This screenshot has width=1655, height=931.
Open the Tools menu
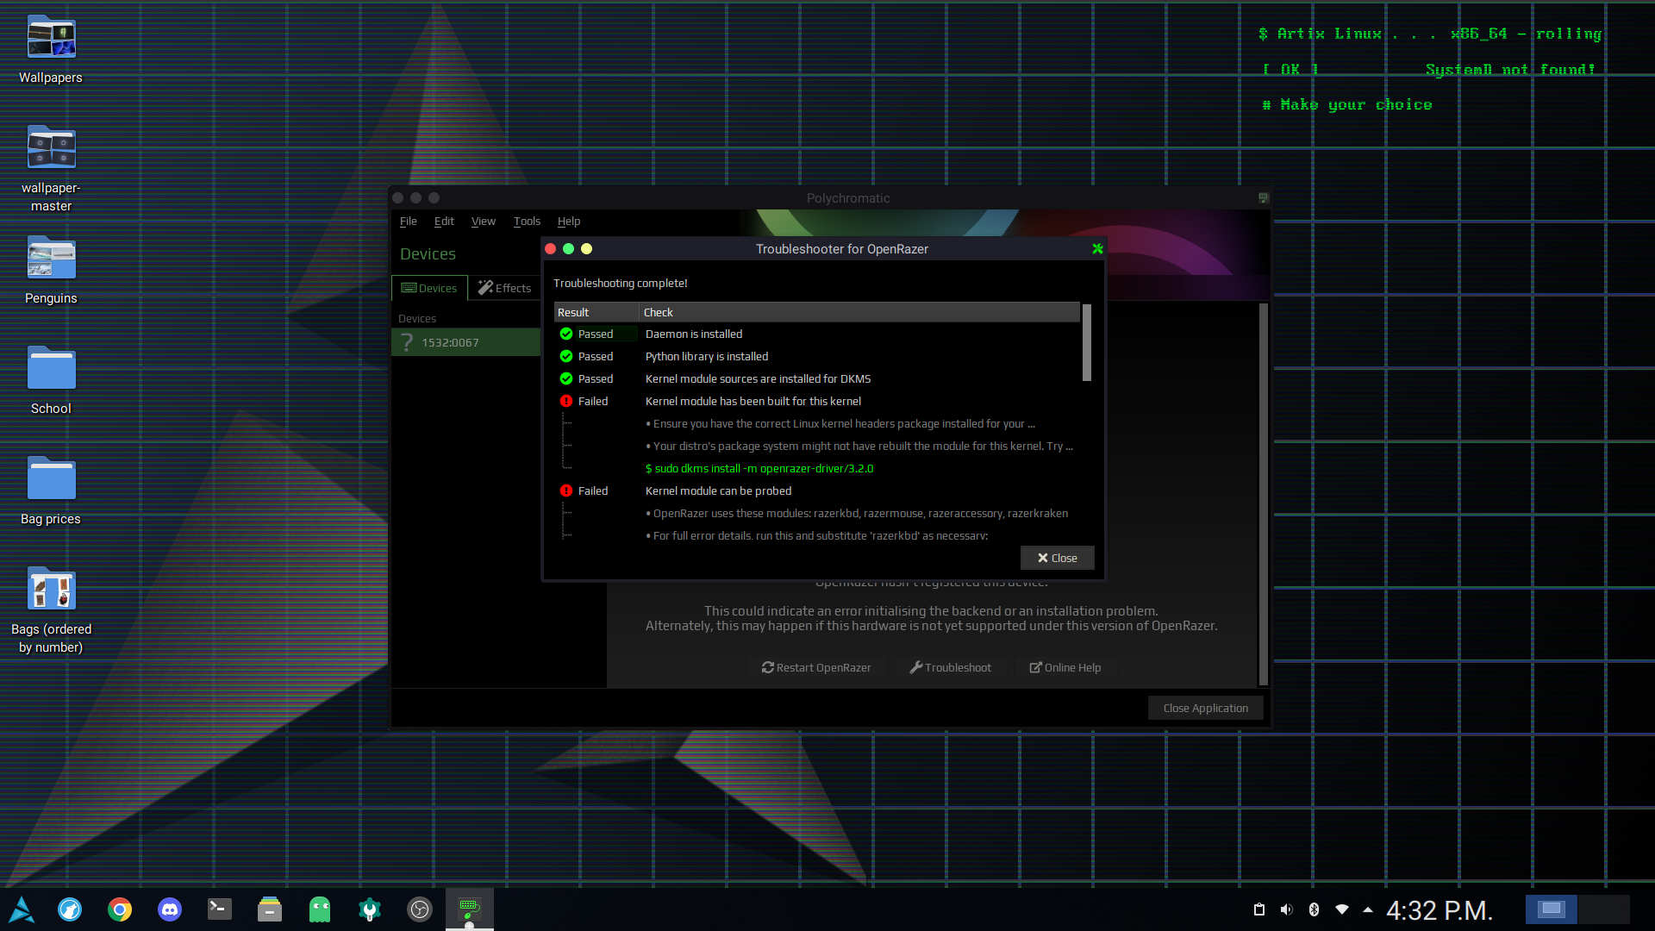point(527,222)
